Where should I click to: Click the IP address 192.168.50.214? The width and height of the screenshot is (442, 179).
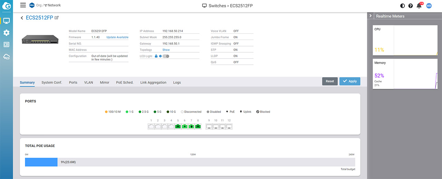tap(173, 31)
